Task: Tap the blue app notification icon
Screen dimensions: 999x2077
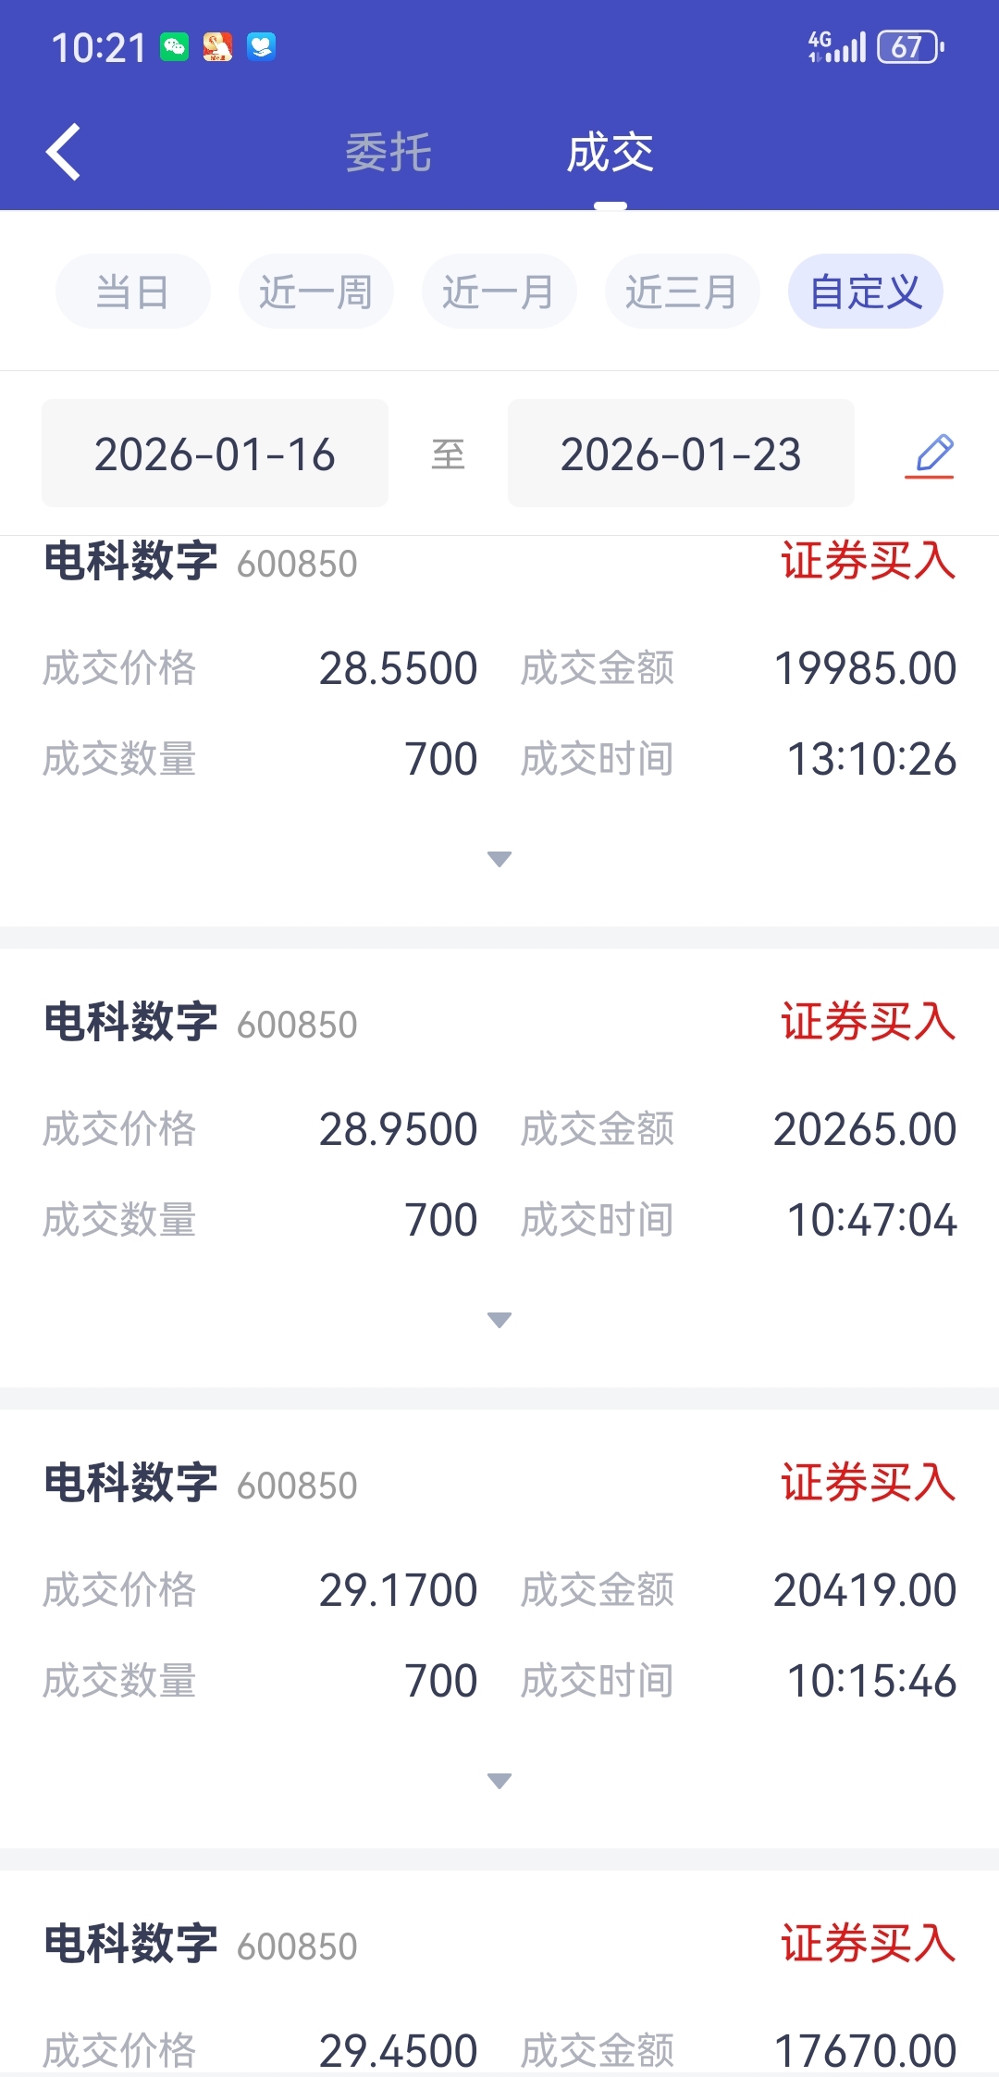Action: [x=261, y=46]
